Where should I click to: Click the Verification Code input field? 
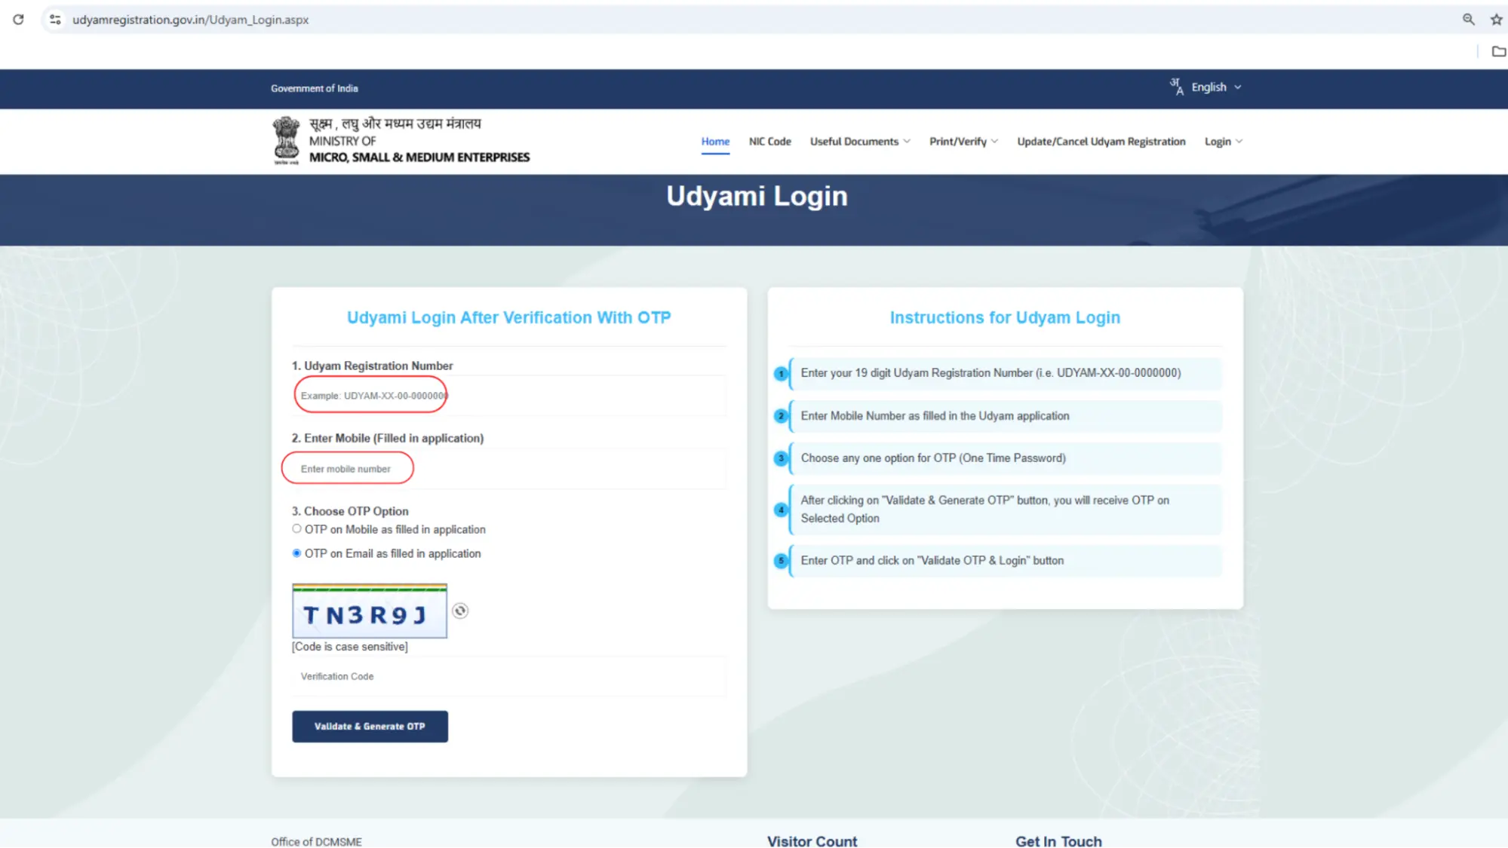pyautogui.click(x=509, y=676)
